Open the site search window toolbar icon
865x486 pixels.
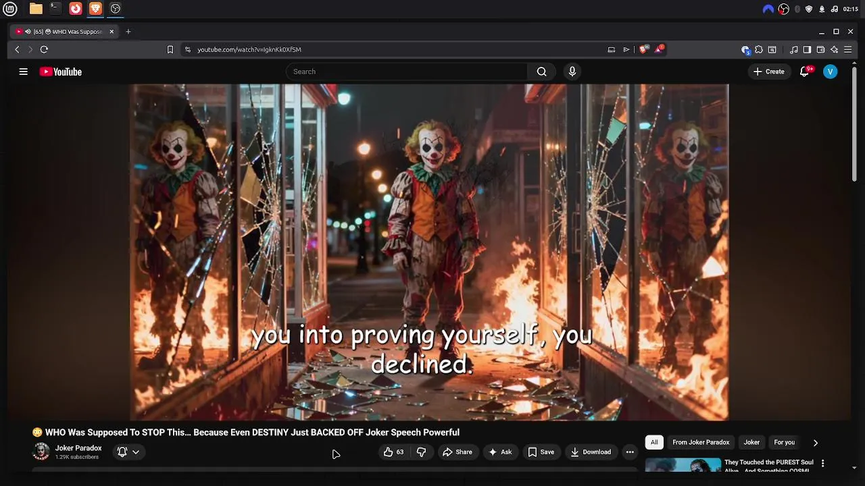pos(772,49)
